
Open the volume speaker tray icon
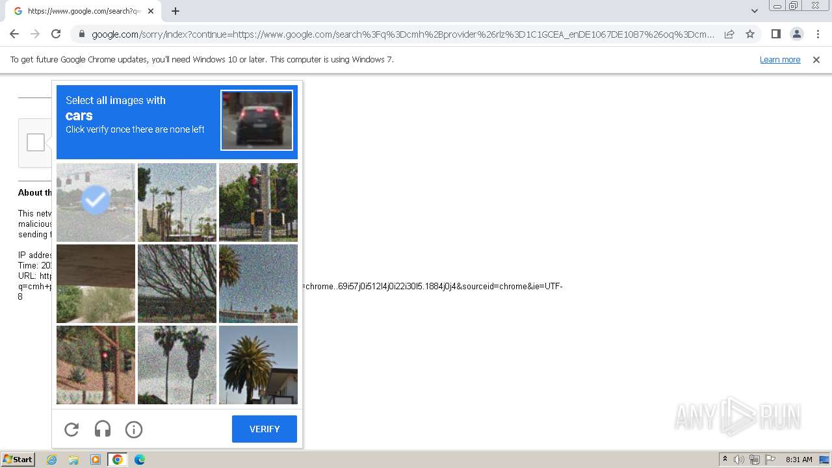coord(739,460)
